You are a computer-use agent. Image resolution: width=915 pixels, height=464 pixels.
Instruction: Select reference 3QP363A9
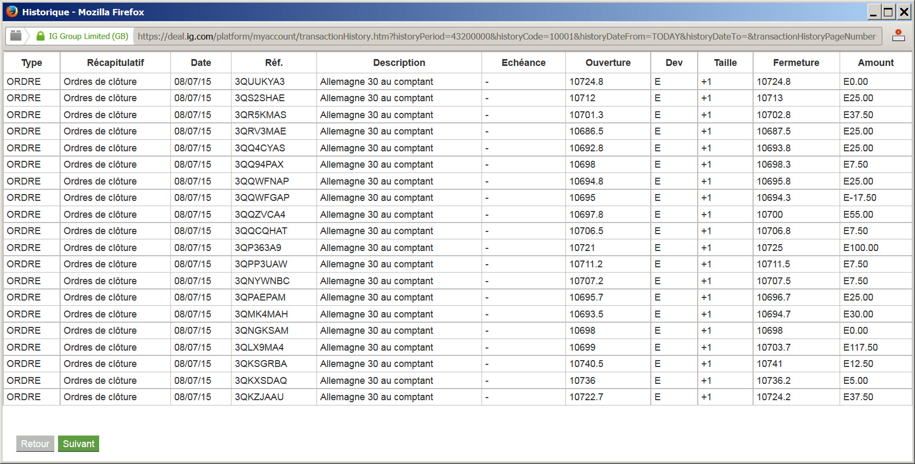click(258, 248)
